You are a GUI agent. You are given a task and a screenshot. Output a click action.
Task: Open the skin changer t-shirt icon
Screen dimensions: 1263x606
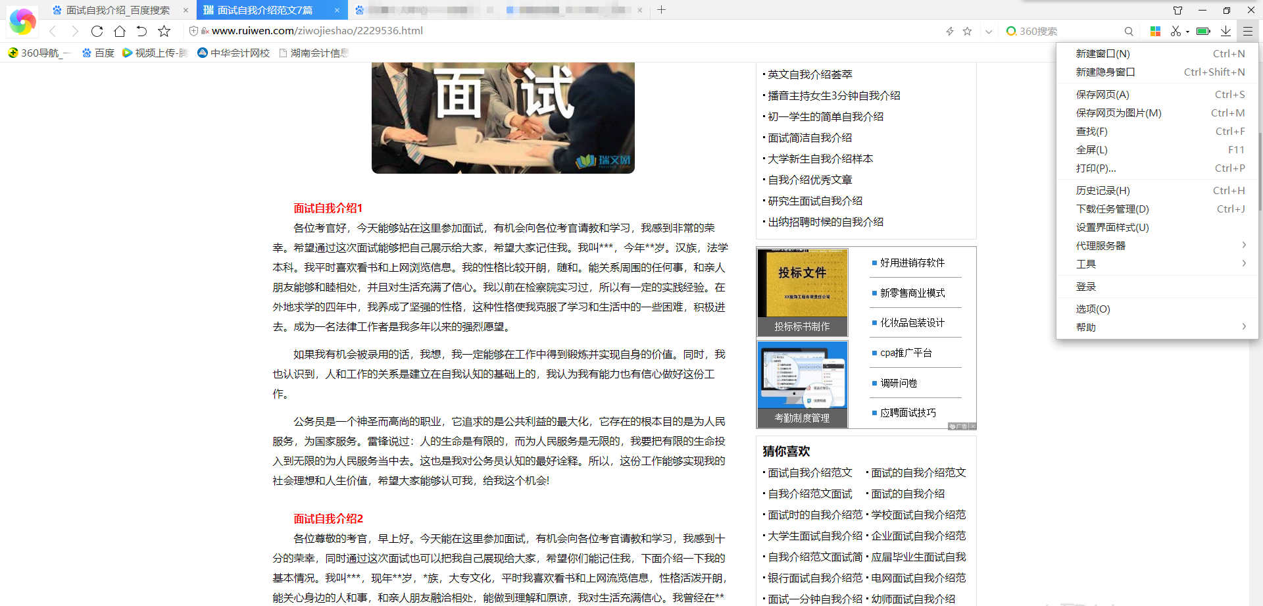pos(1177,10)
